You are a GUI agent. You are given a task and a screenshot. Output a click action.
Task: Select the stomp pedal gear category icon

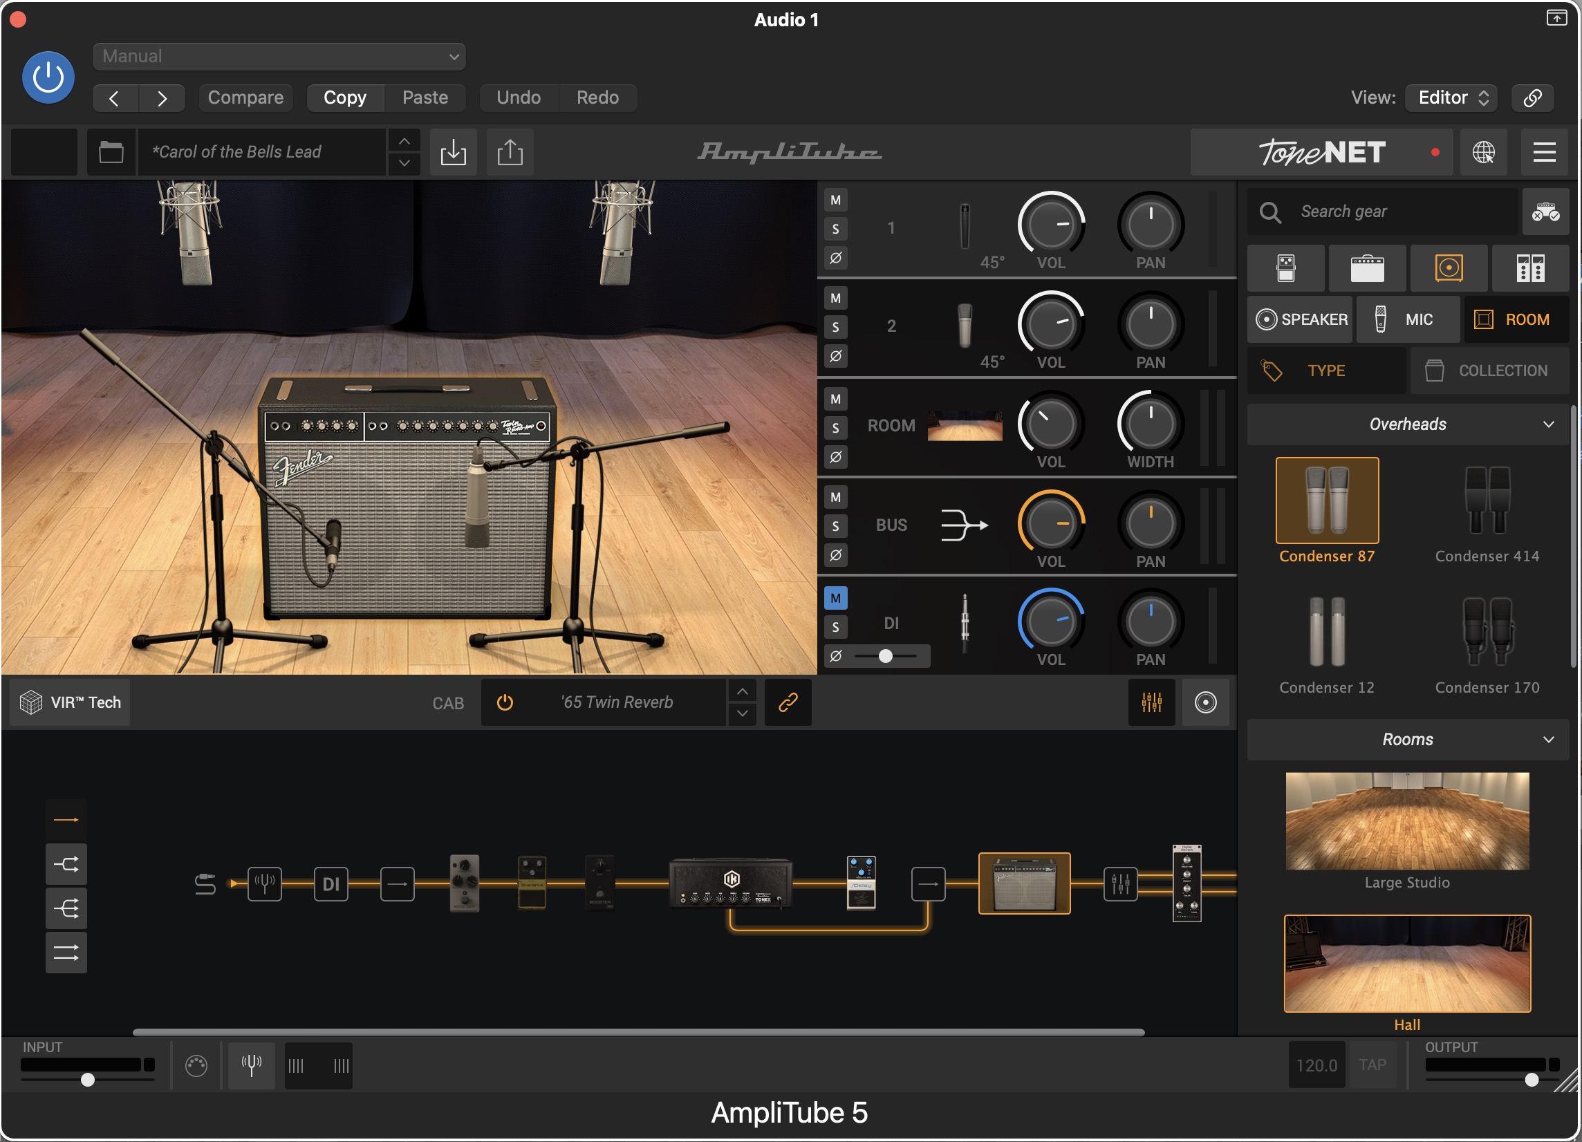click(x=1285, y=268)
